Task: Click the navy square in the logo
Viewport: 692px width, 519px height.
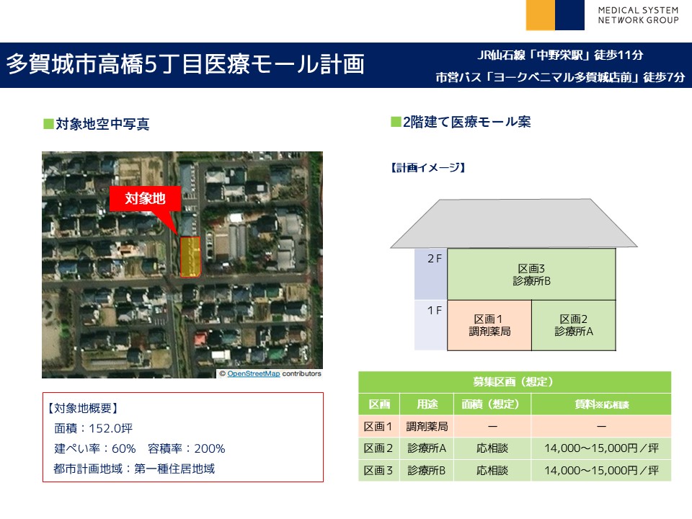Action: (569, 15)
